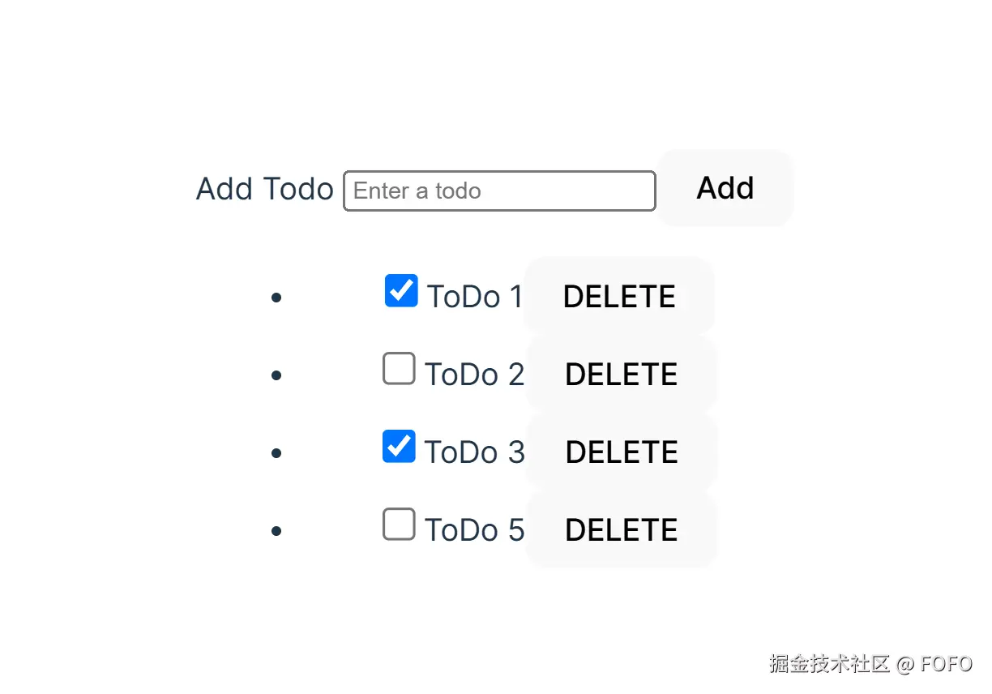Select the ToDo 3 label text
Screen dimensions: 992x694
[x=476, y=452]
